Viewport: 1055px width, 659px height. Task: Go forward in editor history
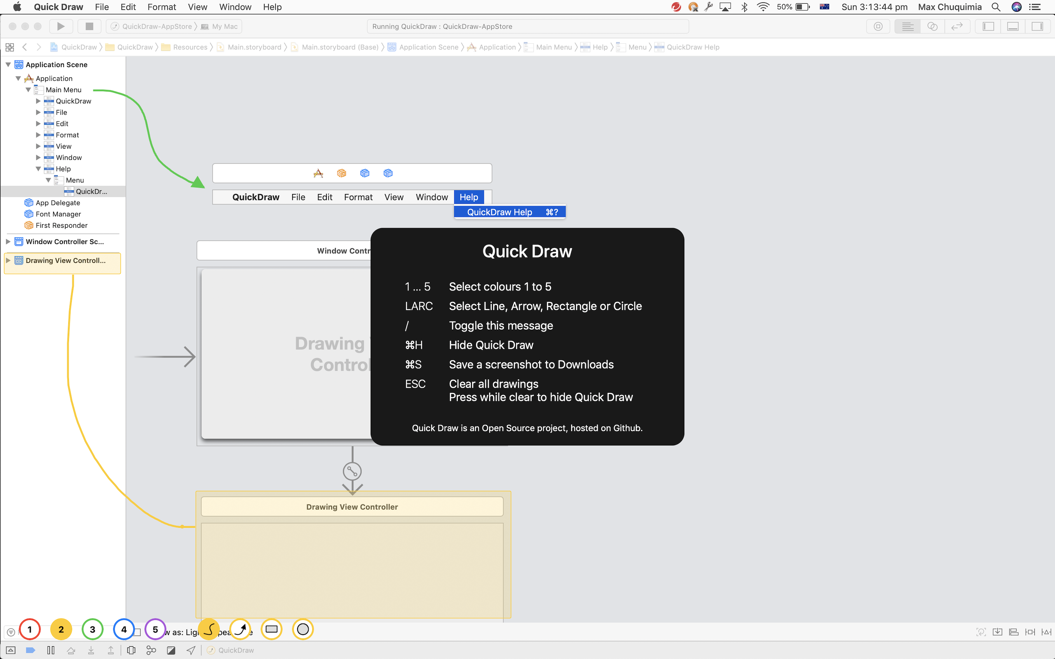coord(39,47)
